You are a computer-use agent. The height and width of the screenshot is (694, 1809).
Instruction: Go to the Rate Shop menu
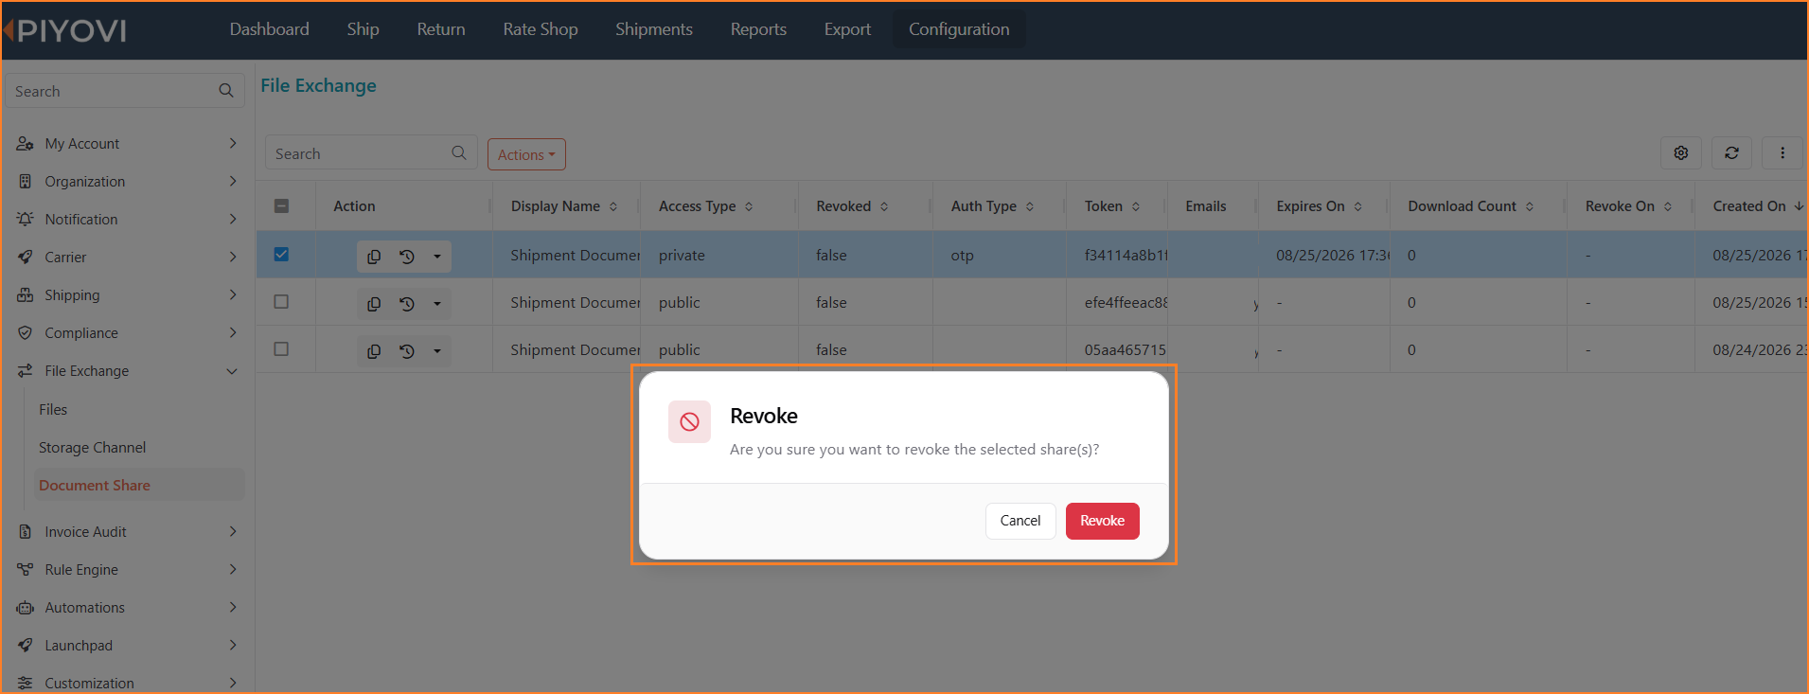[x=541, y=29]
